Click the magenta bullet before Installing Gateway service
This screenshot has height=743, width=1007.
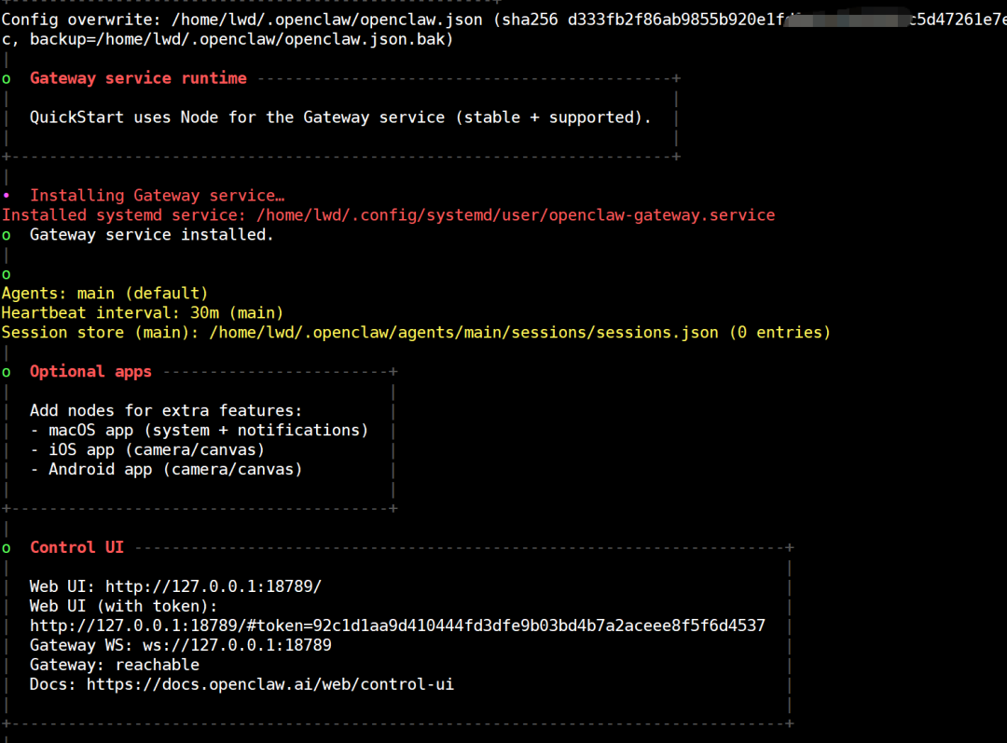(x=7, y=196)
